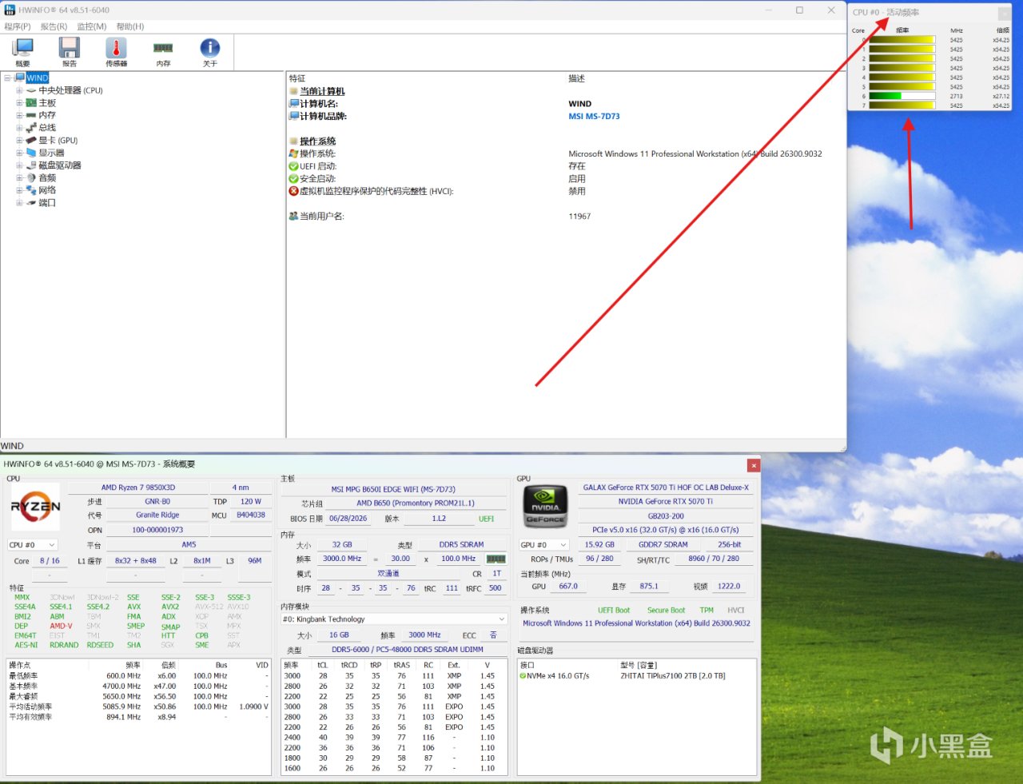Select 内存 in the device tree
This screenshot has width=1023, height=784.
[47, 115]
